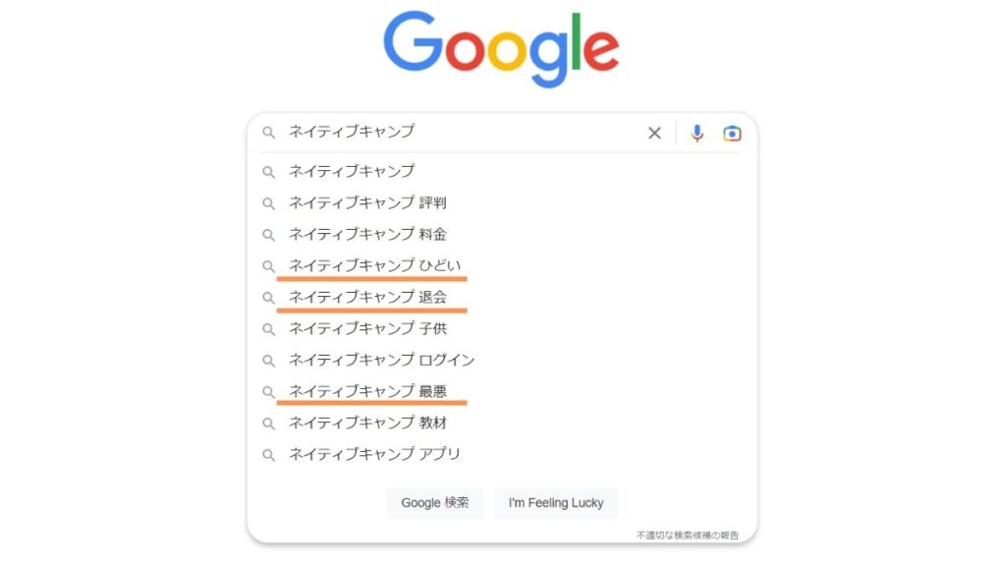Image resolution: width=1006 pixels, height=566 pixels.
Task: Click the magnifier icon beside ネイティブキャンプ 教材
Action: pyautogui.click(x=269, y=424)
